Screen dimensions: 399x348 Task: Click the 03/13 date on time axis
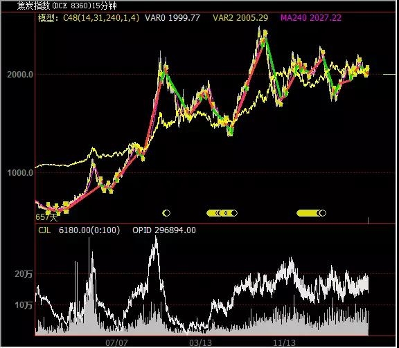200,343
